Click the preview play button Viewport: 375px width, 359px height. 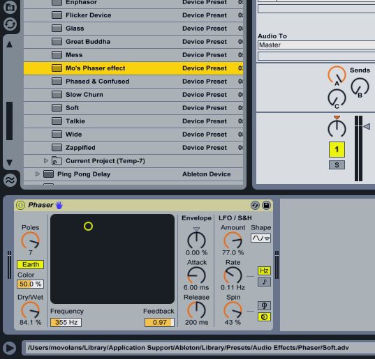pyautogui.click(x=10, y=348)
